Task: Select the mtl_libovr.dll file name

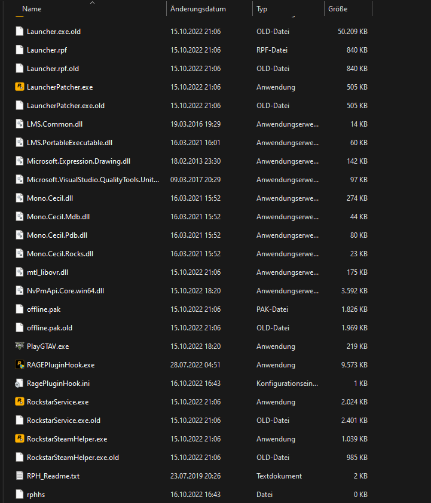Action: tap(47, 272)
